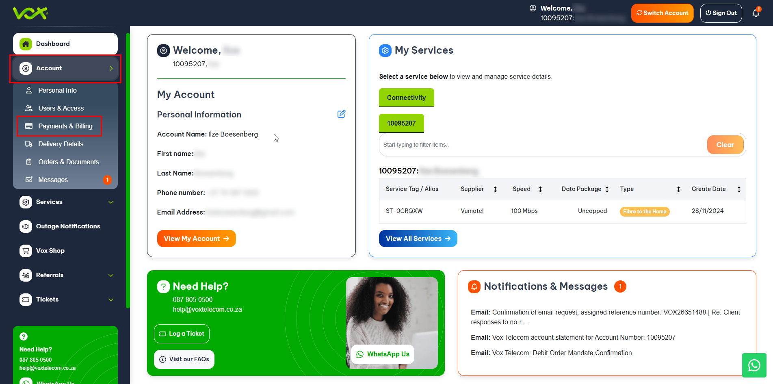Open the floating WhatsApp chat icon

tap(754, 365)
